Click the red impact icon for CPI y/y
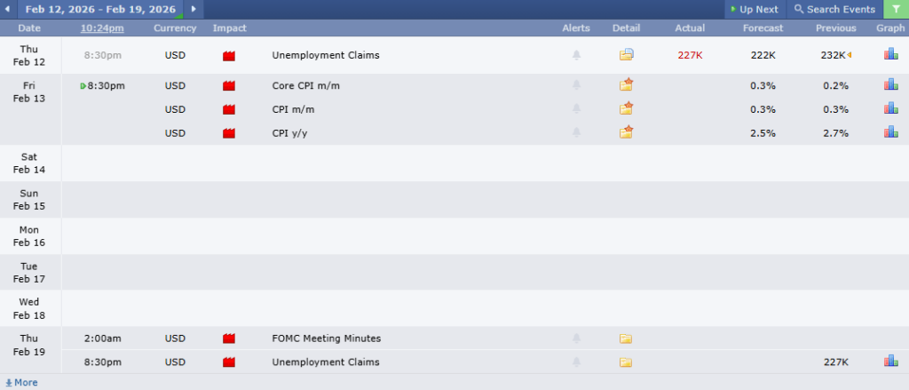This screenshot has width=909, height=390. [229, 133]
